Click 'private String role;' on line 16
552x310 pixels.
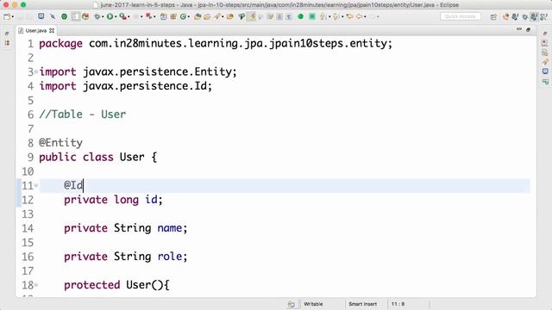pyautogui.click(x=126, y=257)
